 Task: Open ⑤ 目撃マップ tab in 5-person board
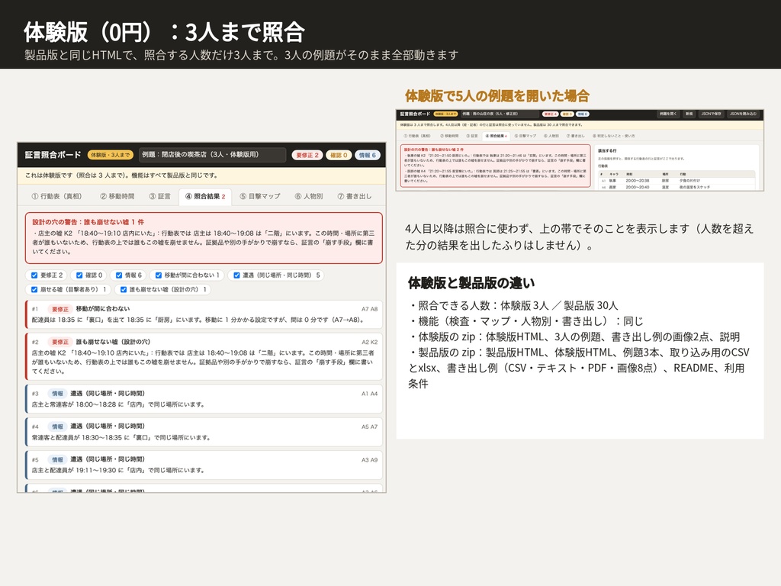525,136
